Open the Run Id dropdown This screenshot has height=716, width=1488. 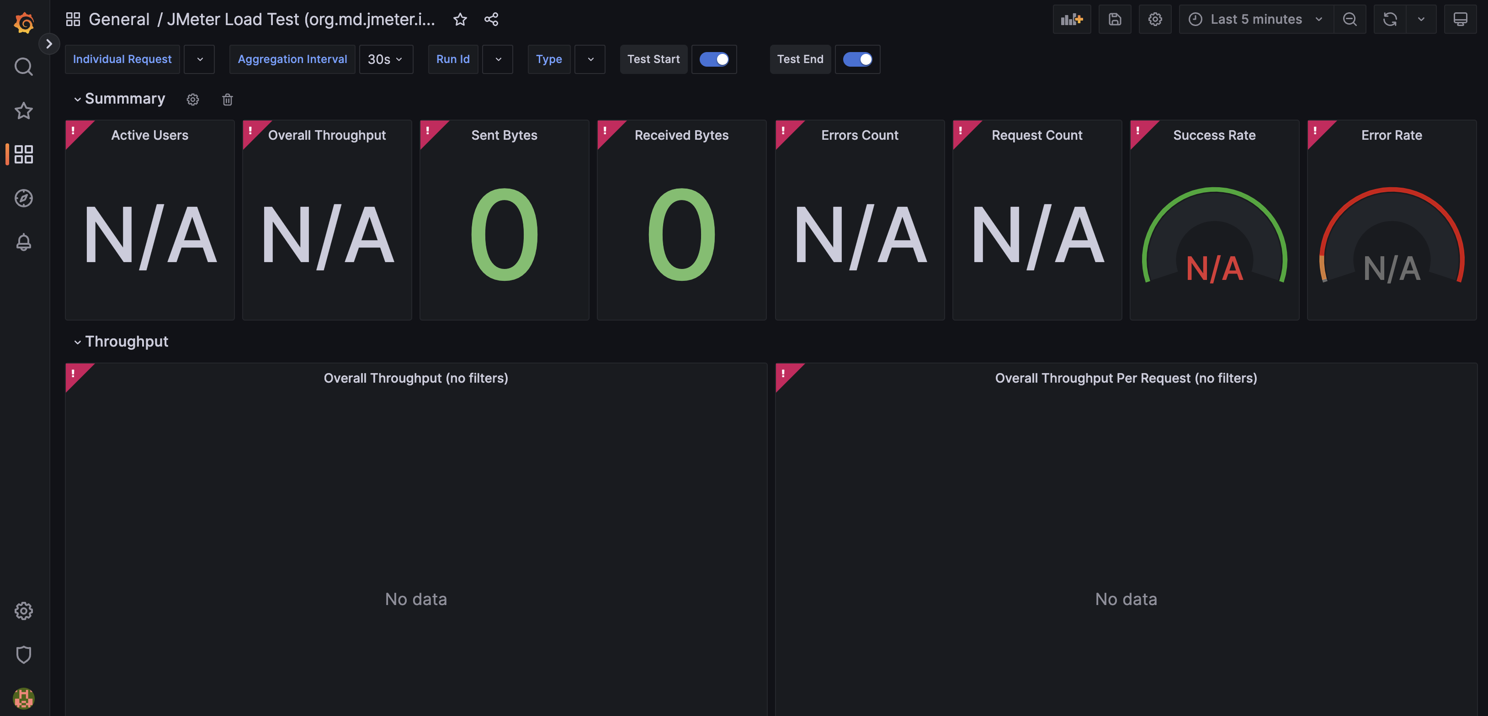click(498, 59)
